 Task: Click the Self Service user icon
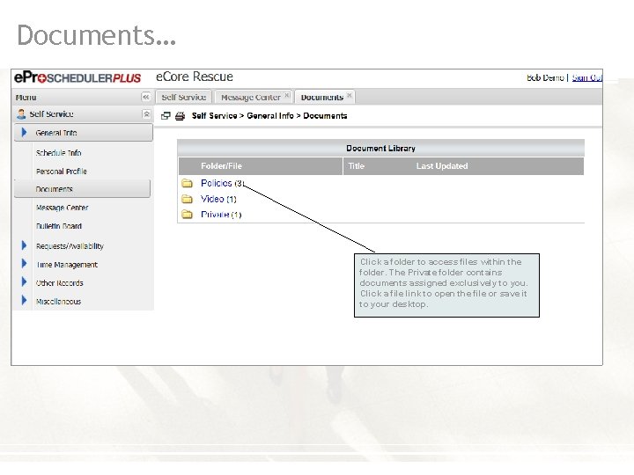[21, 113]
